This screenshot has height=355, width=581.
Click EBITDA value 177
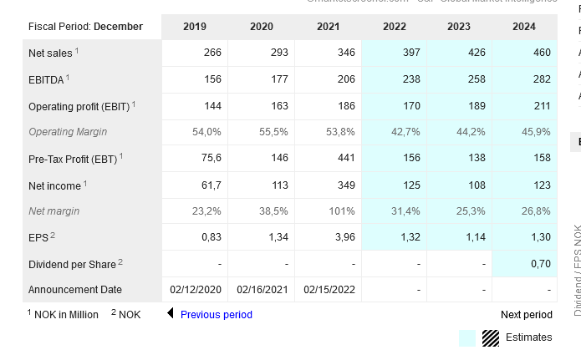tap(279, 79)
